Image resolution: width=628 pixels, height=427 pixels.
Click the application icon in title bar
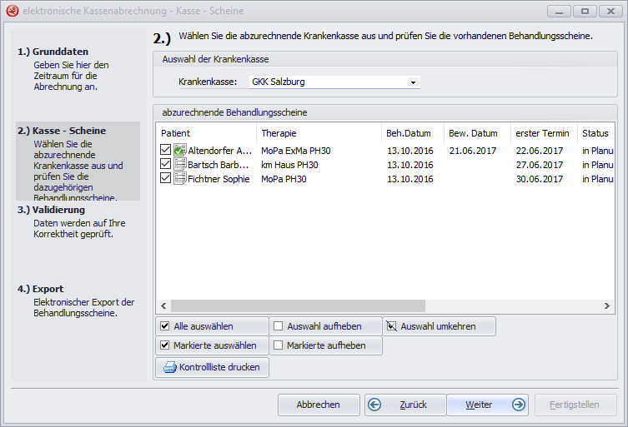click(x=11, y=12)
